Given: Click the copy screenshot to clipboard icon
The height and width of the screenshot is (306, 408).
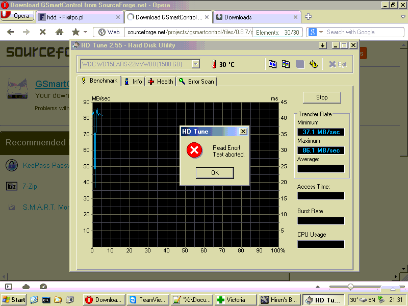Looking at the screenshot, I should [286, 64].
